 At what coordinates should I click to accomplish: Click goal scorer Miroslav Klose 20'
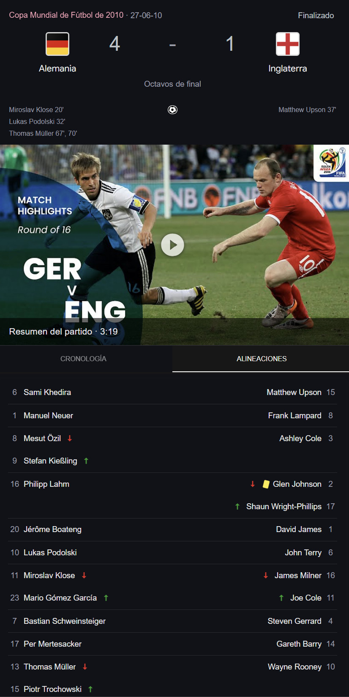[x=36, y=110]
